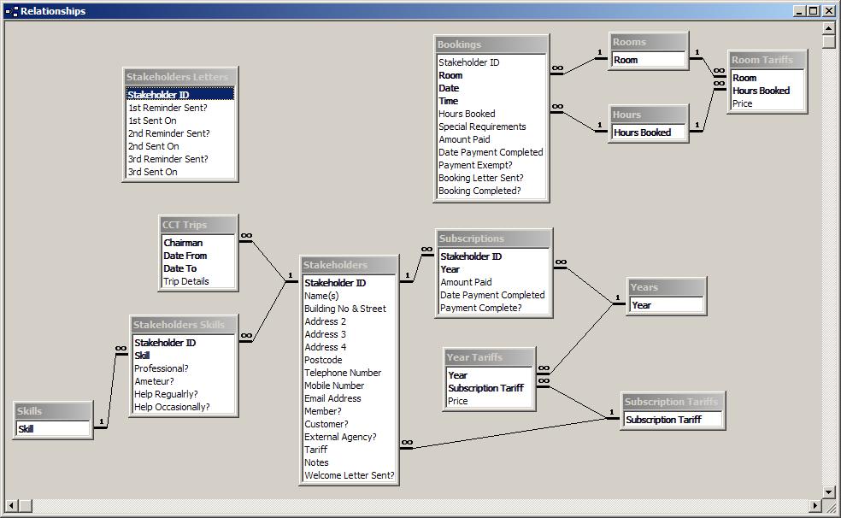Select the Stakeholders Skills table header
The image size is (841, 518).
184,325
